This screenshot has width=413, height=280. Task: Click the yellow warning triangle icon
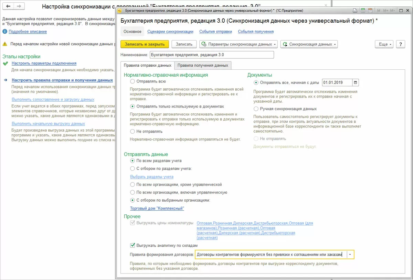5,44
